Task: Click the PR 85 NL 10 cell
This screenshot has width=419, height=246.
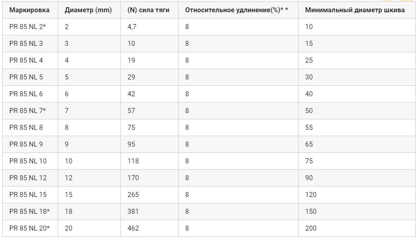Action: pyautogui.click(x=30, y=161)
